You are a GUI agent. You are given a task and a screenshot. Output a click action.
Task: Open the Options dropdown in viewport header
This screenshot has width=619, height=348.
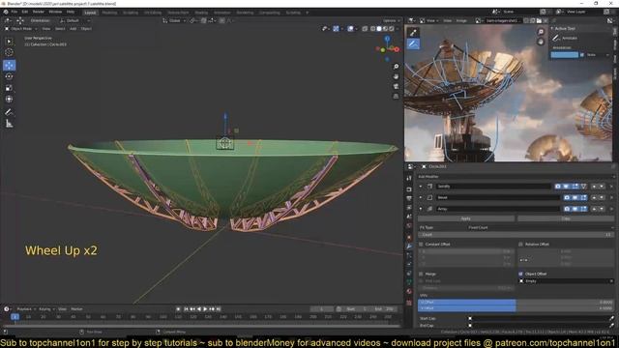(391, 20)
